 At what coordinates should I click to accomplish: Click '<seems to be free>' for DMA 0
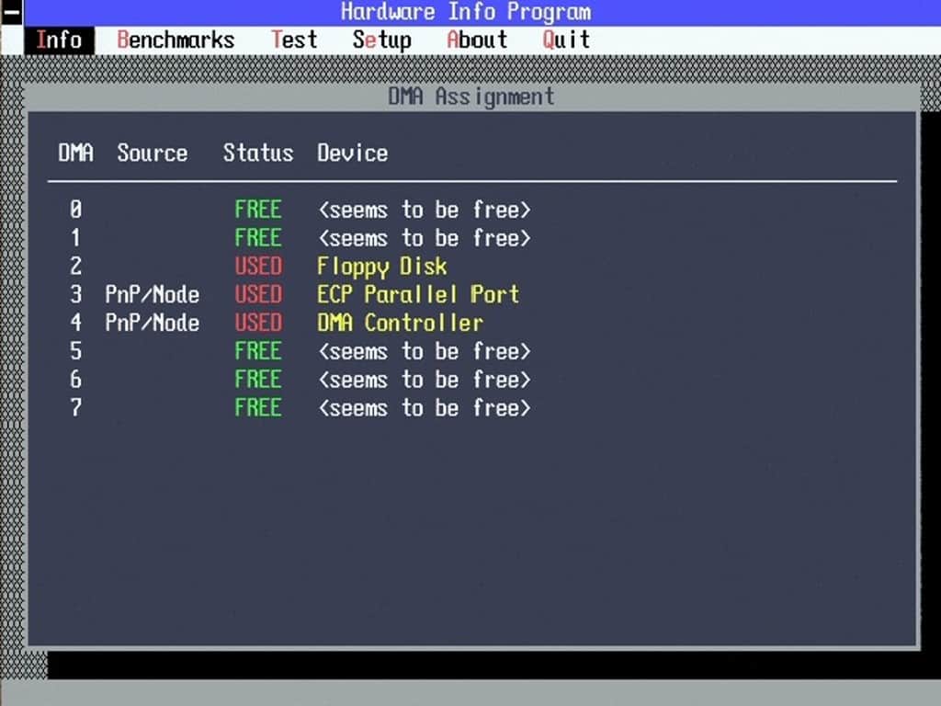coord(425,210)
